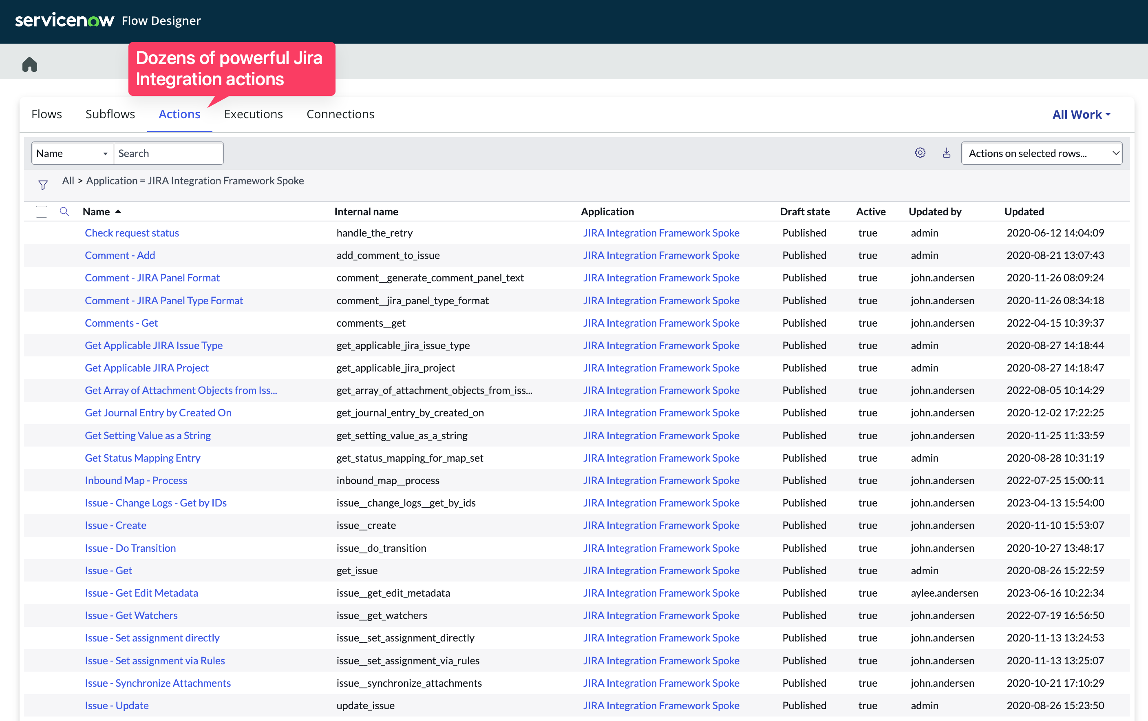Image resolution: width=1148 pixels, height=721 pixels.
Task: Click the All breadcrumb filter
Action: (x=68, y=181)
